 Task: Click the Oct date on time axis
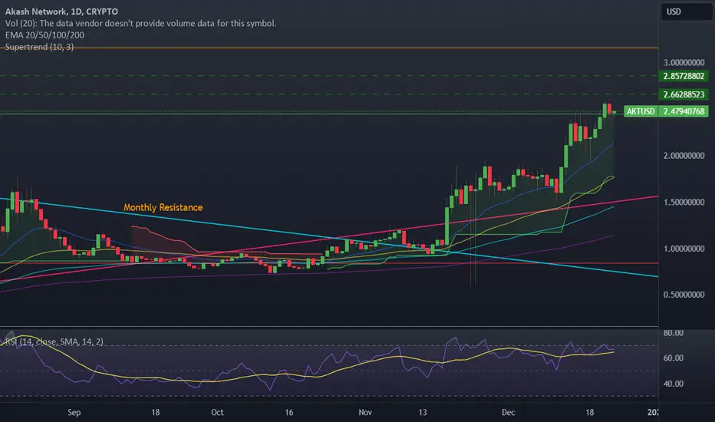click(217, 413)
